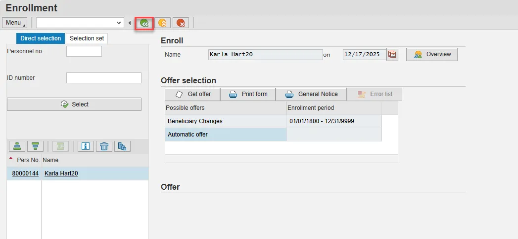518x239 pixels.
Task: Select the Beneficiary Changes offer row
Action: [273, 121]
